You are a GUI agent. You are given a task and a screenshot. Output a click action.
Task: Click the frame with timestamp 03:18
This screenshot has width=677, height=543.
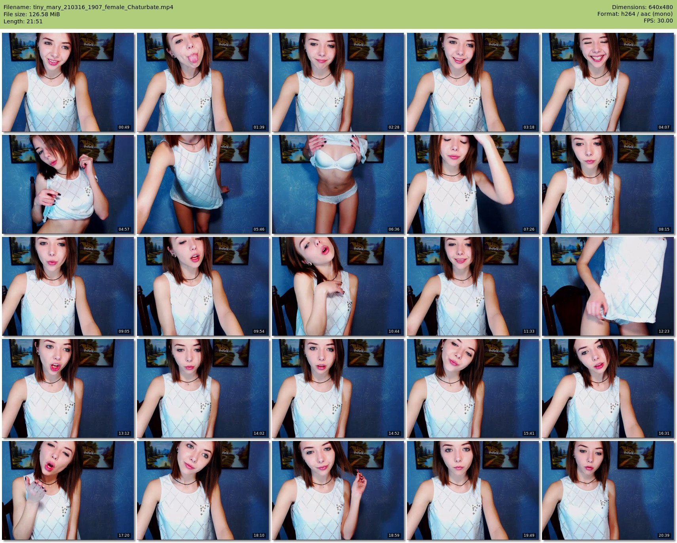473,82
